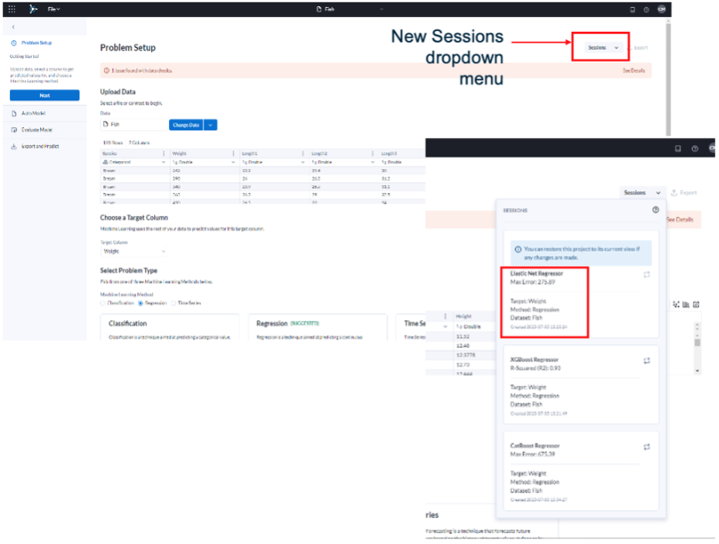Image resolution: width=719 pixels, height=544 pixels.
Task: Click the Problem Setup clock icon
Action: [14, 43]
